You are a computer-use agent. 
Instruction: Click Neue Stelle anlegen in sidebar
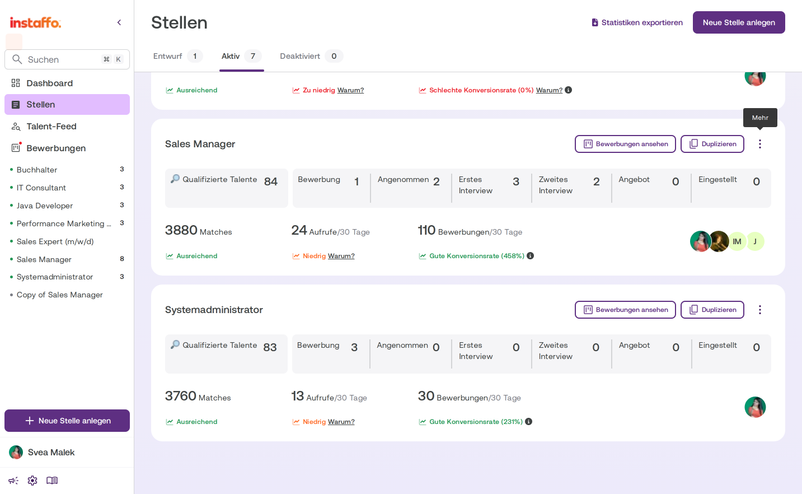coord(67,421)
